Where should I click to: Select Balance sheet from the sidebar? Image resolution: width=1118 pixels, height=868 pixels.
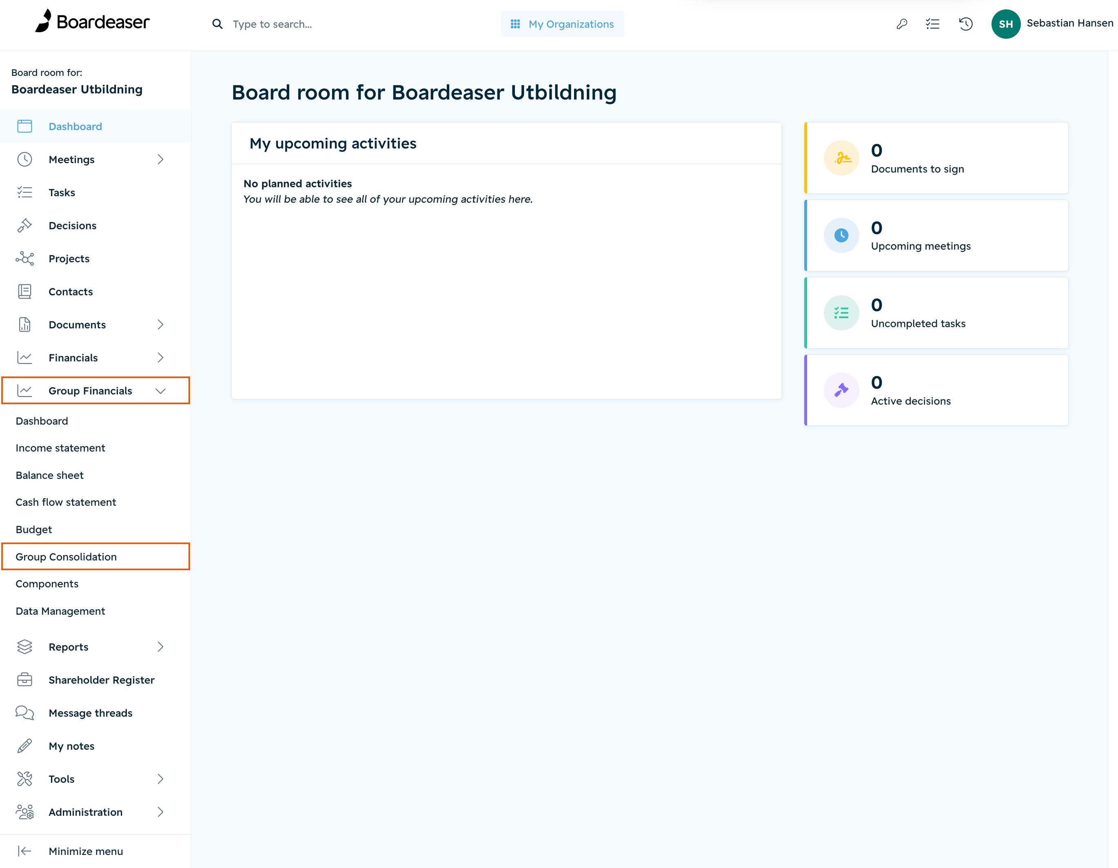coord(49,475)
